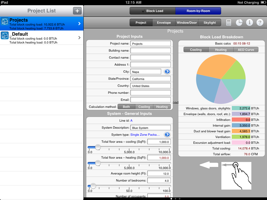Click cooling floor area value field

159,142
